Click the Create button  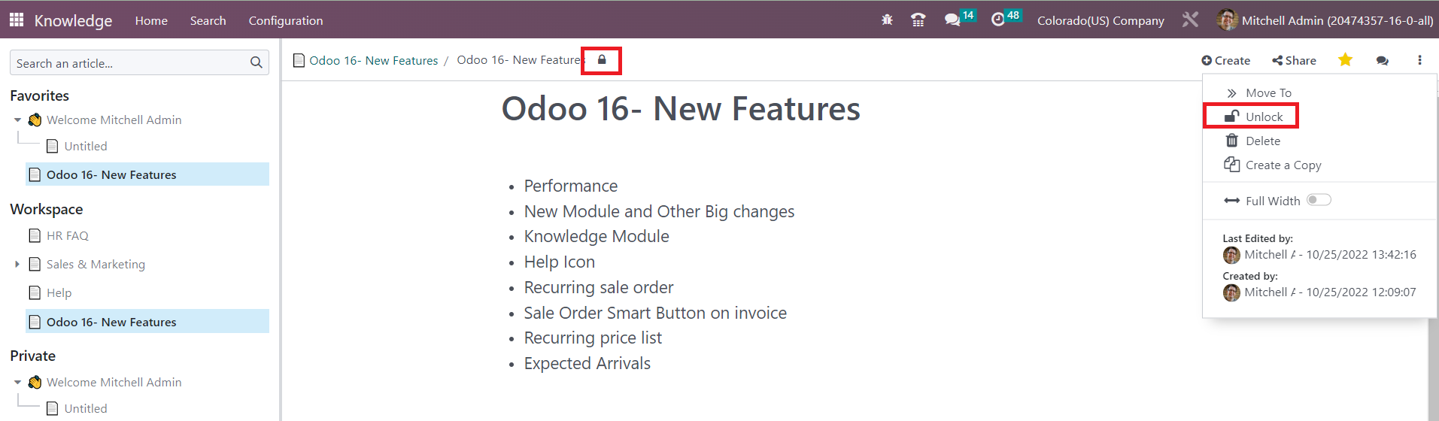coord(1225,61)
